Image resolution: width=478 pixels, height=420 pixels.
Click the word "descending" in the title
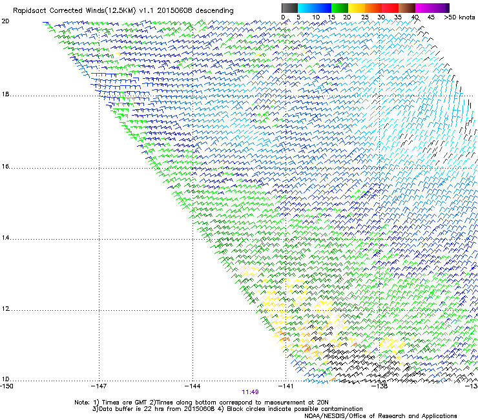[214, 10]
